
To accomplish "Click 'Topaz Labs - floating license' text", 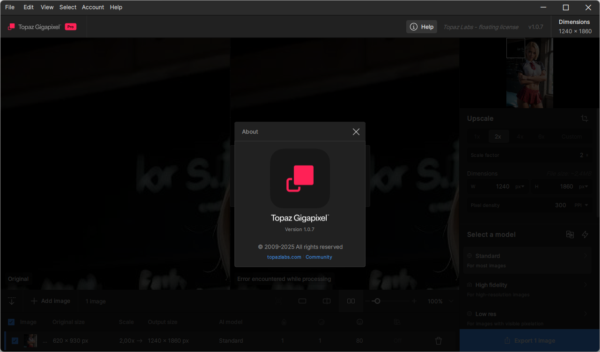I will (481, 27).
